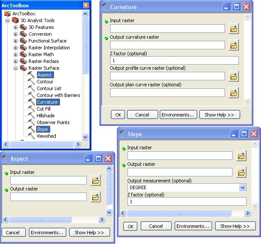Click the hammer icon beside Hillshade
Viewport: 261px width, 244px height.
pos(31,116)
